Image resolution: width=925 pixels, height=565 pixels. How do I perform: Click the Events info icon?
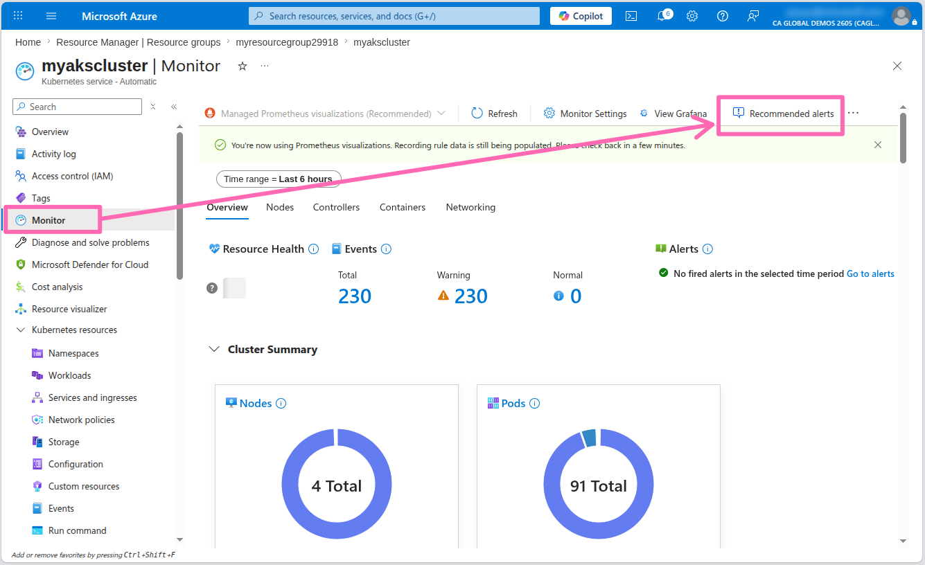pyautogui.click(x=386, y=249)
